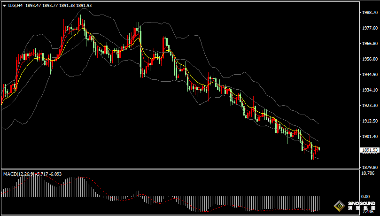Screen dimensions: 380x216
Task: Click the upper Bollinger band's right end
Action: click(318, 123)
